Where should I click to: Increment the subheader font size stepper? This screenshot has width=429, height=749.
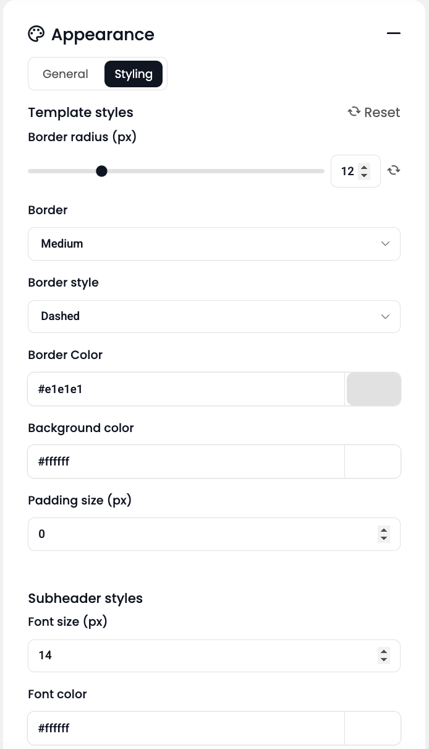tap(384, 651)
